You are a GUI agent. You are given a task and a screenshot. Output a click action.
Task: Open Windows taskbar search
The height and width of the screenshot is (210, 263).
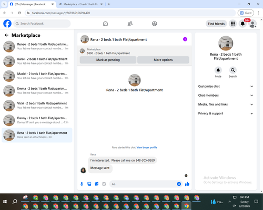(x=15, y=202)
